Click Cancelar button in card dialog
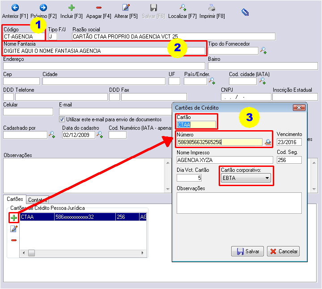 283,251
